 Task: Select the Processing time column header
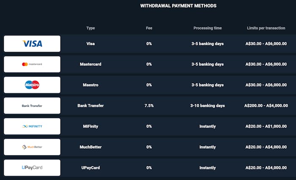[x=207, y=28]
